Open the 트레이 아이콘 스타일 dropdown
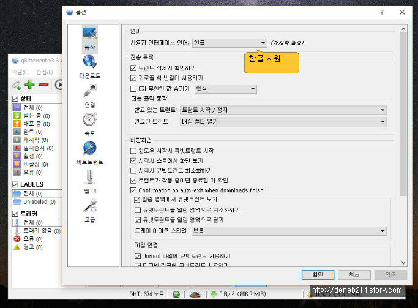The height and width of the screenshot is (308, 418). pyautogui.click(x=289, y=231)
